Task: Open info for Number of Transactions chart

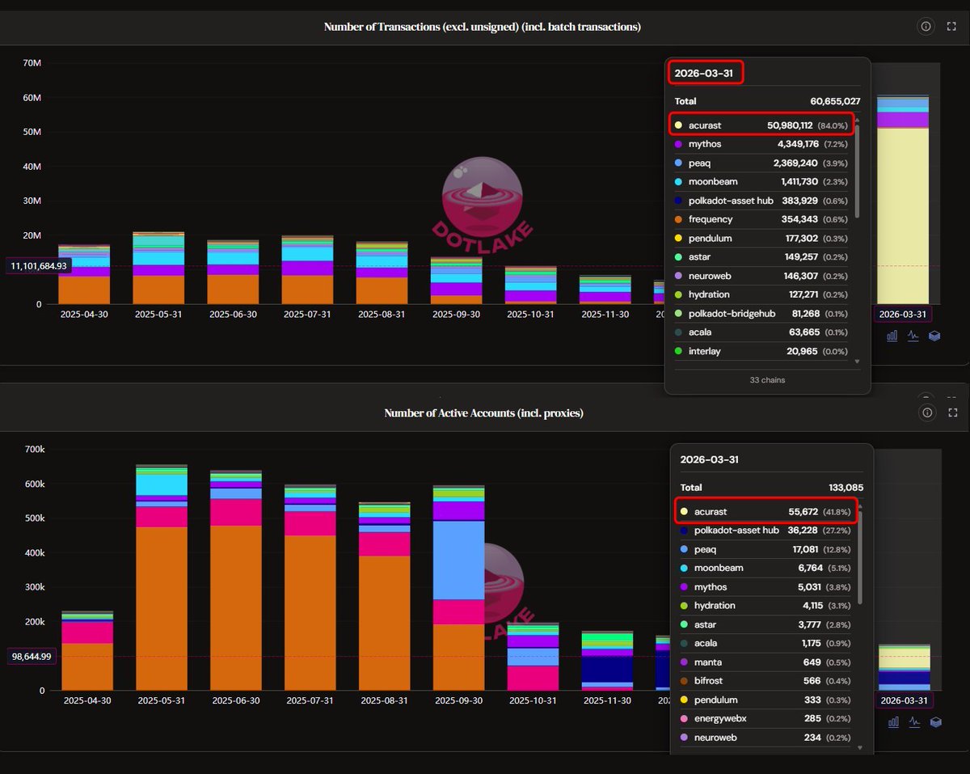Action: [926, 27]
